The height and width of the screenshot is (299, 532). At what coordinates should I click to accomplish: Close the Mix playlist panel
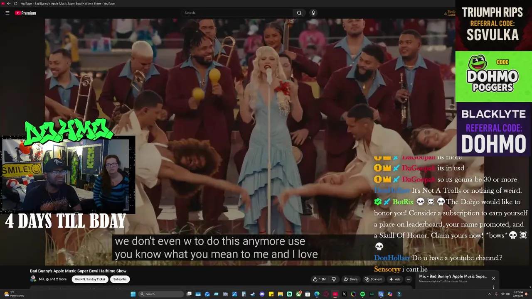tap(493, 278)
